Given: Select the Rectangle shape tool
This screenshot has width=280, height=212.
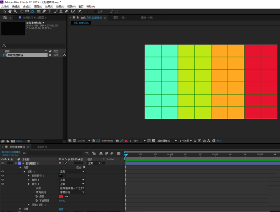Looking at the screenshot, I should point(39,11).
